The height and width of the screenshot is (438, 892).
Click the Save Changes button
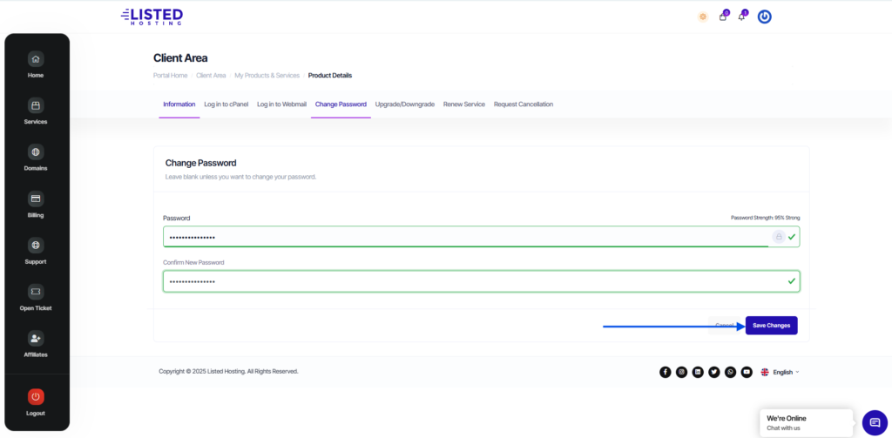(x=771, y=326)
